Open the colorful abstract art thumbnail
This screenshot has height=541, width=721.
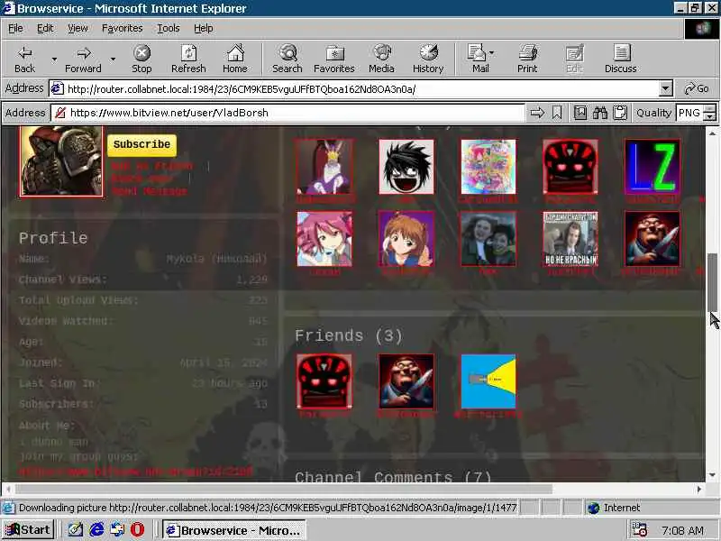[488, 167]
